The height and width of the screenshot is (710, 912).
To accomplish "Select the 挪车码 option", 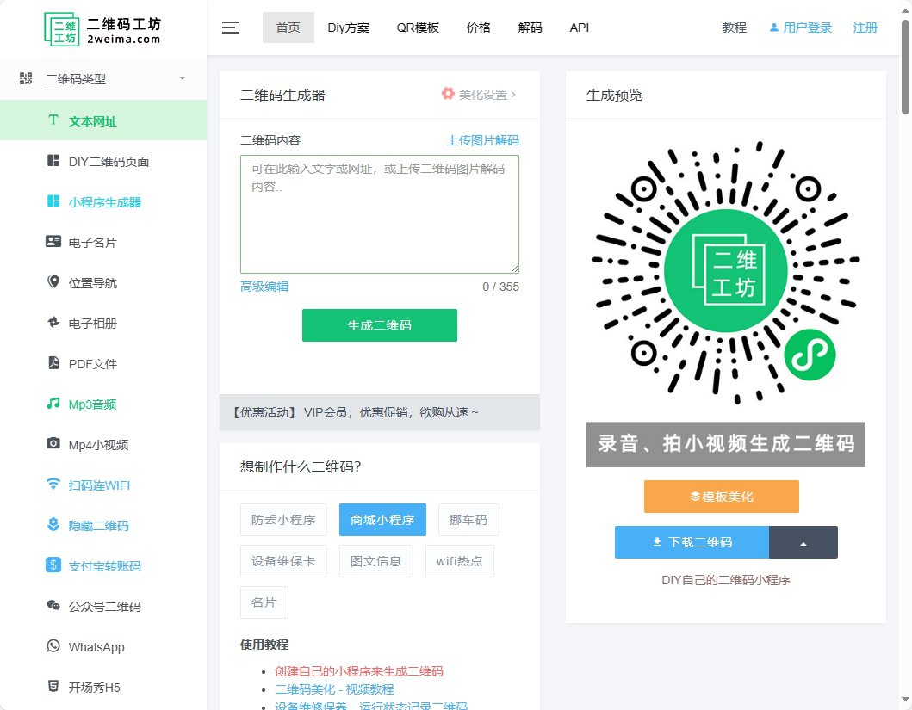I will pos(468,520).
